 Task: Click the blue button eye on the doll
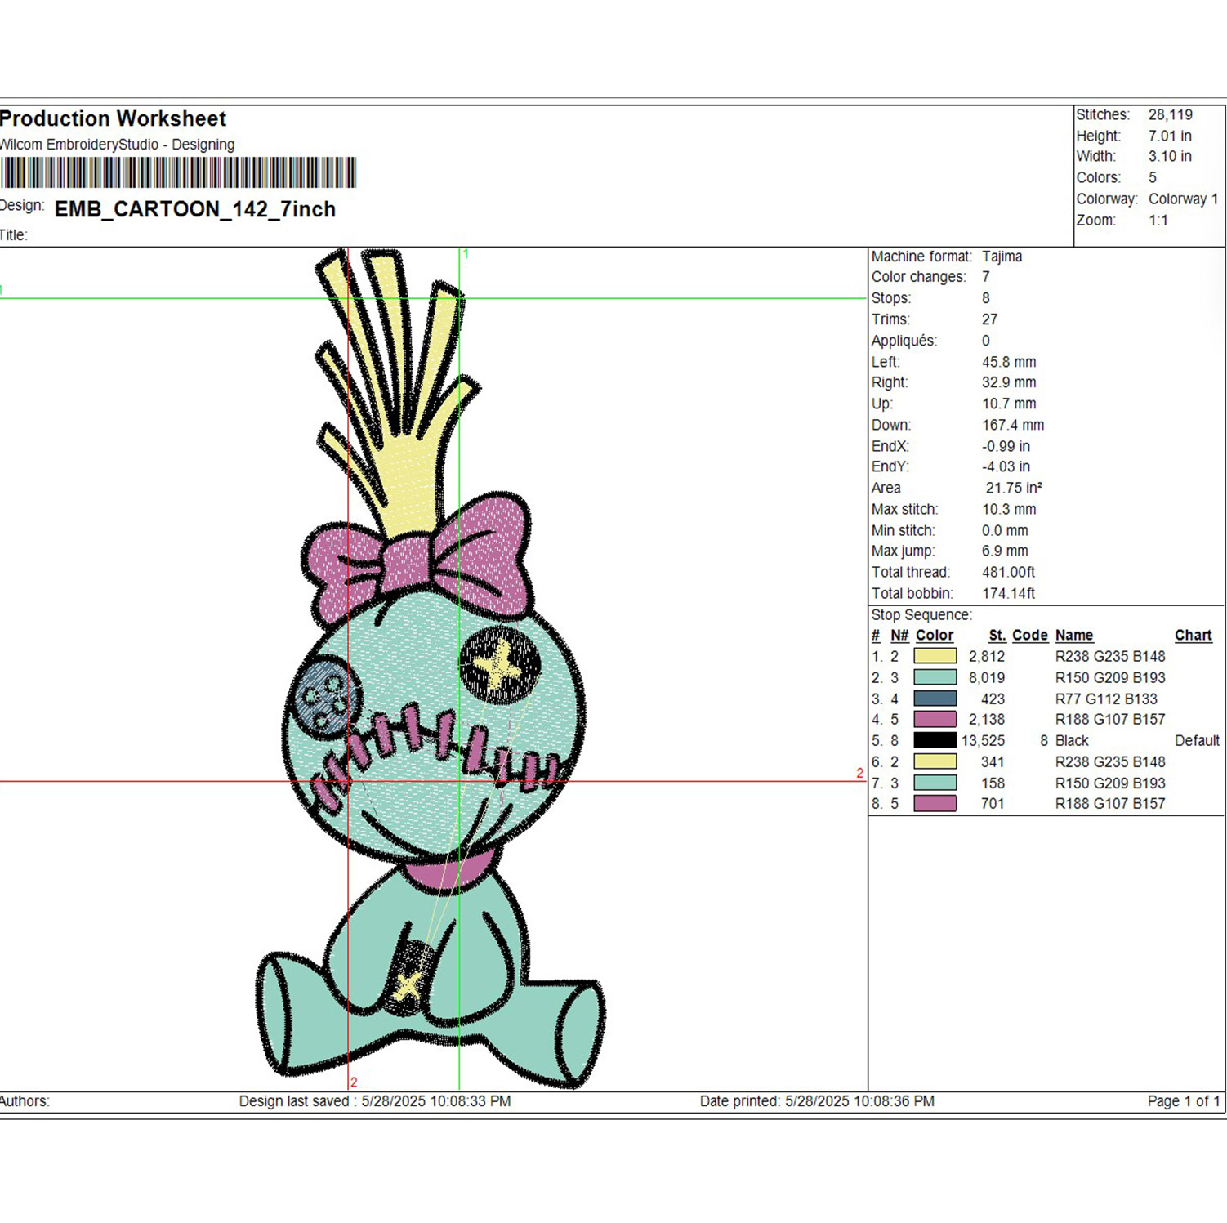click(x=323, y=696)
